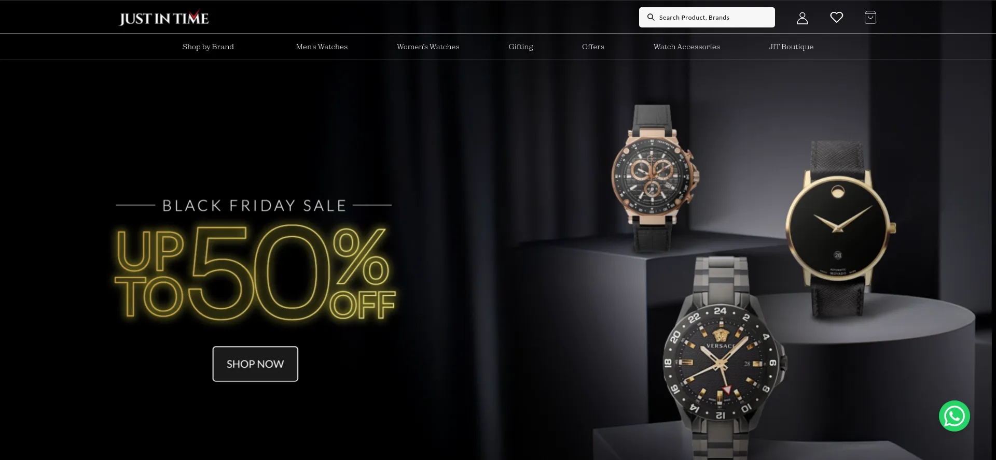996x460 pixels.
Task: Open Women's Watches menu
Action: click(x=428, y=47)
